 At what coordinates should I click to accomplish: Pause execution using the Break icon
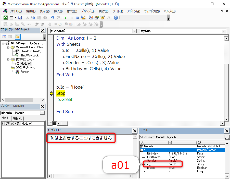click(71, 17)
